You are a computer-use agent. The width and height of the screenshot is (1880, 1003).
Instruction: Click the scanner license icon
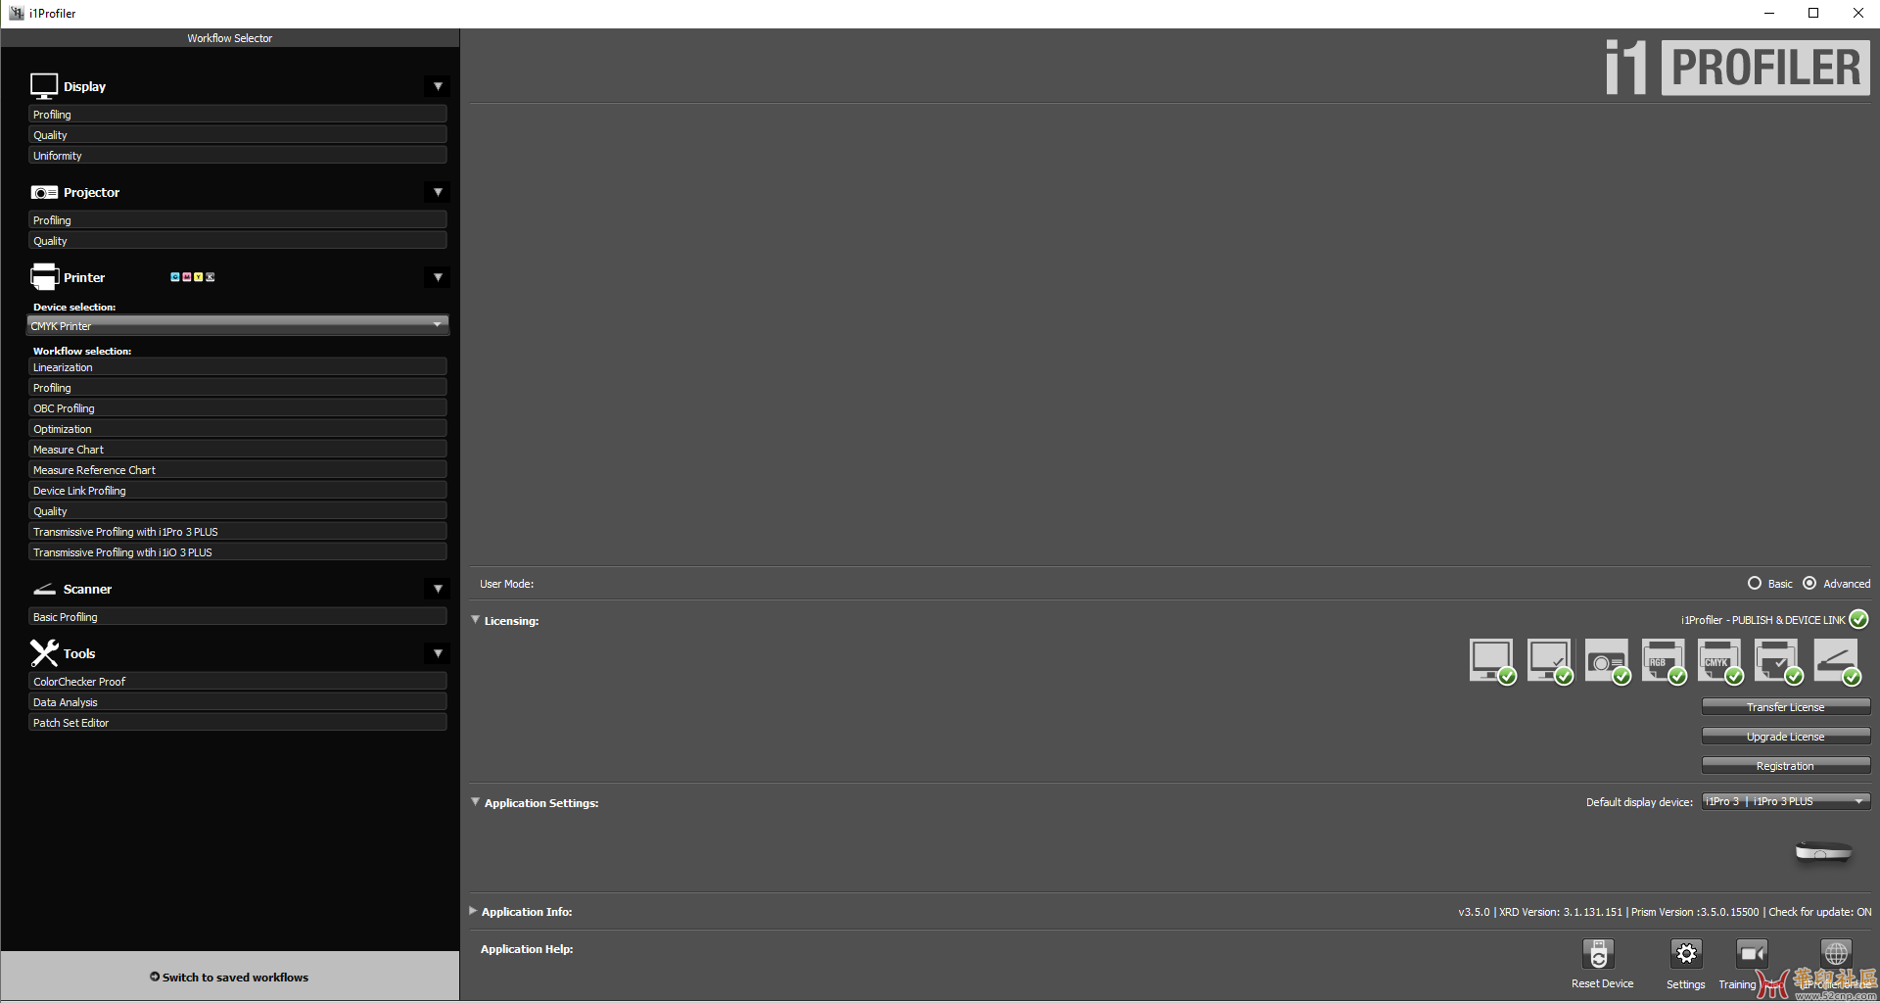tap(1837, 661)
